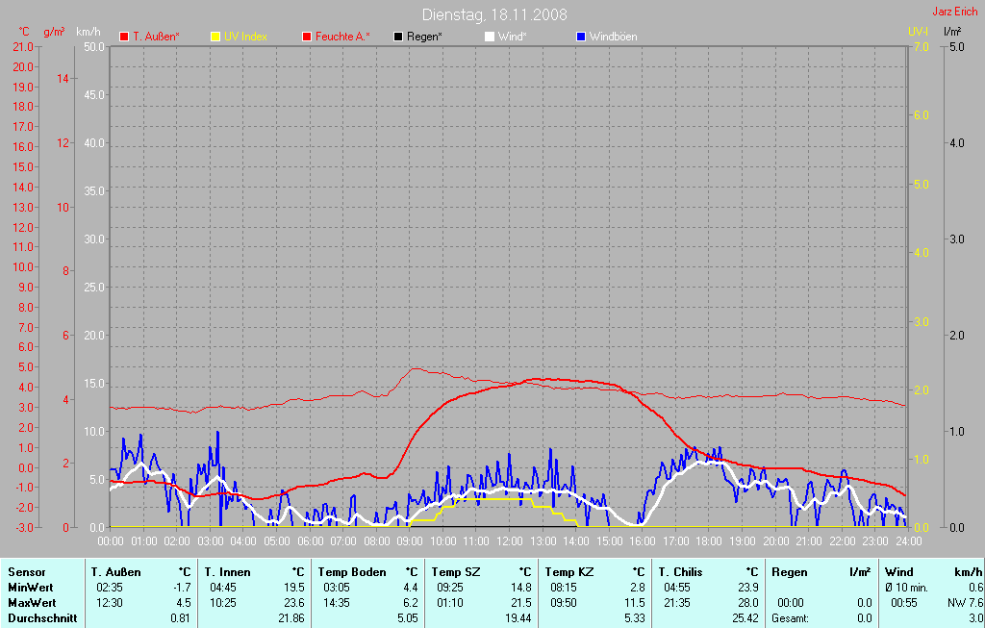Click the Durchschnitt row label

42,618
